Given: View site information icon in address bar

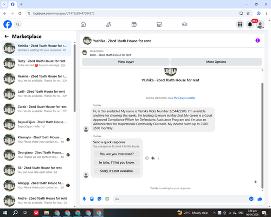Looking at the screenshot, I should coord(29,14).
